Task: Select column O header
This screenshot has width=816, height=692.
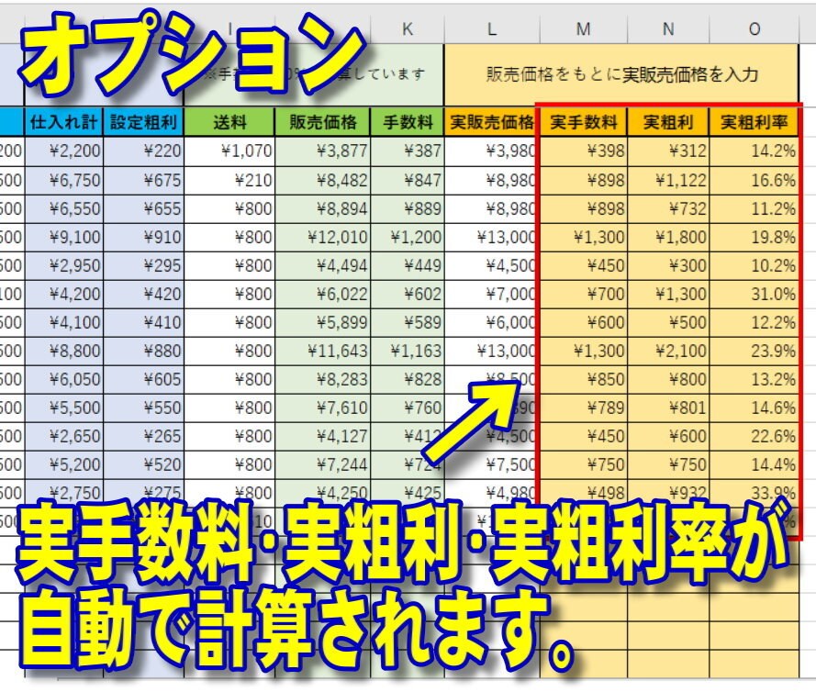Action: [x=755, y=29]
